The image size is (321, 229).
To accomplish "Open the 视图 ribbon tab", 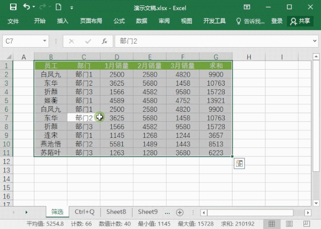I will click(x=186, y=21).
